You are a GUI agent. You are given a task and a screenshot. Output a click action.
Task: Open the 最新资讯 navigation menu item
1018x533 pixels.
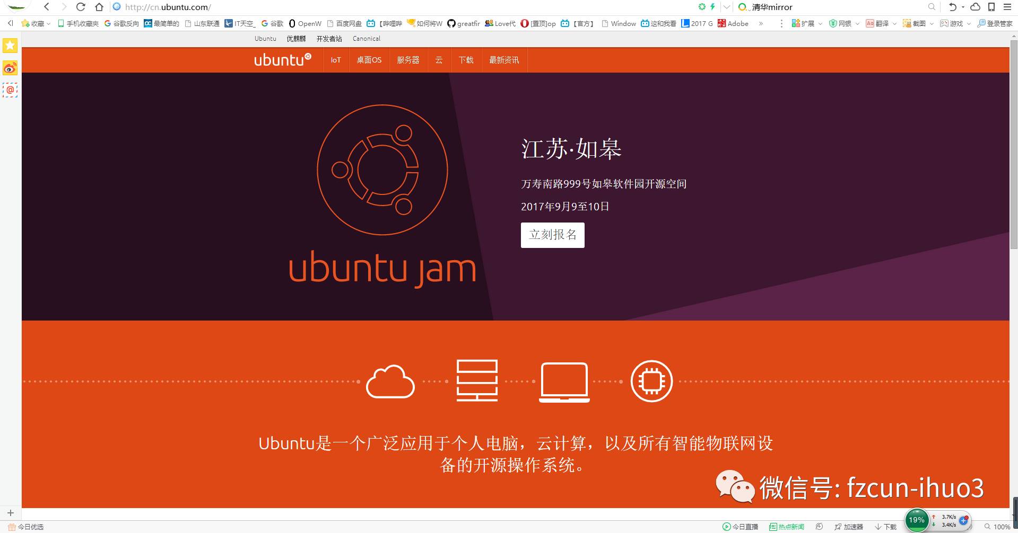504,60
